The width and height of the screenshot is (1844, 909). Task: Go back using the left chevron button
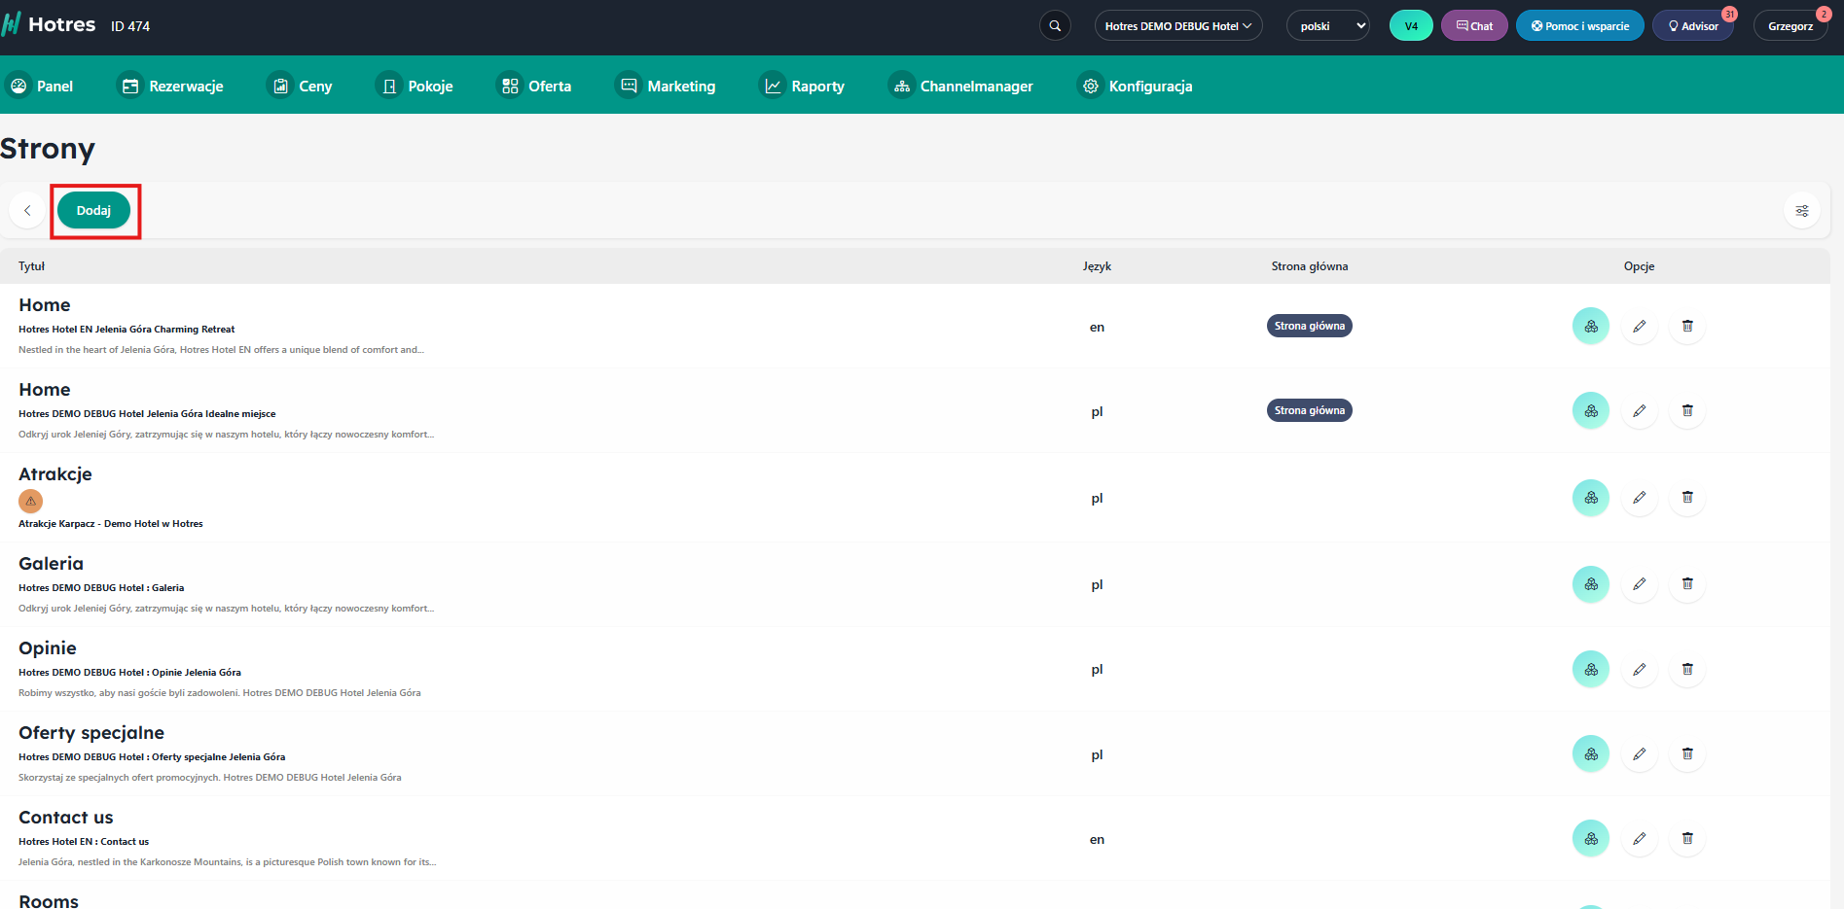tap(27, 211)
